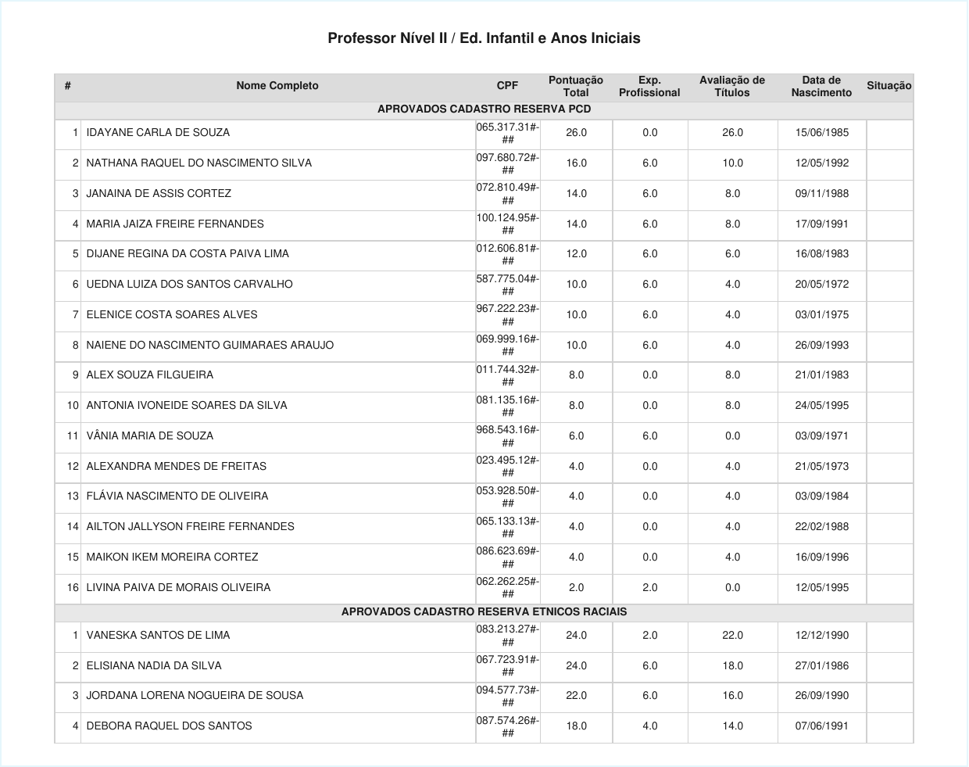Click birth date 12/05/1992
Screen dimensions: 969x767
[821, 163]
